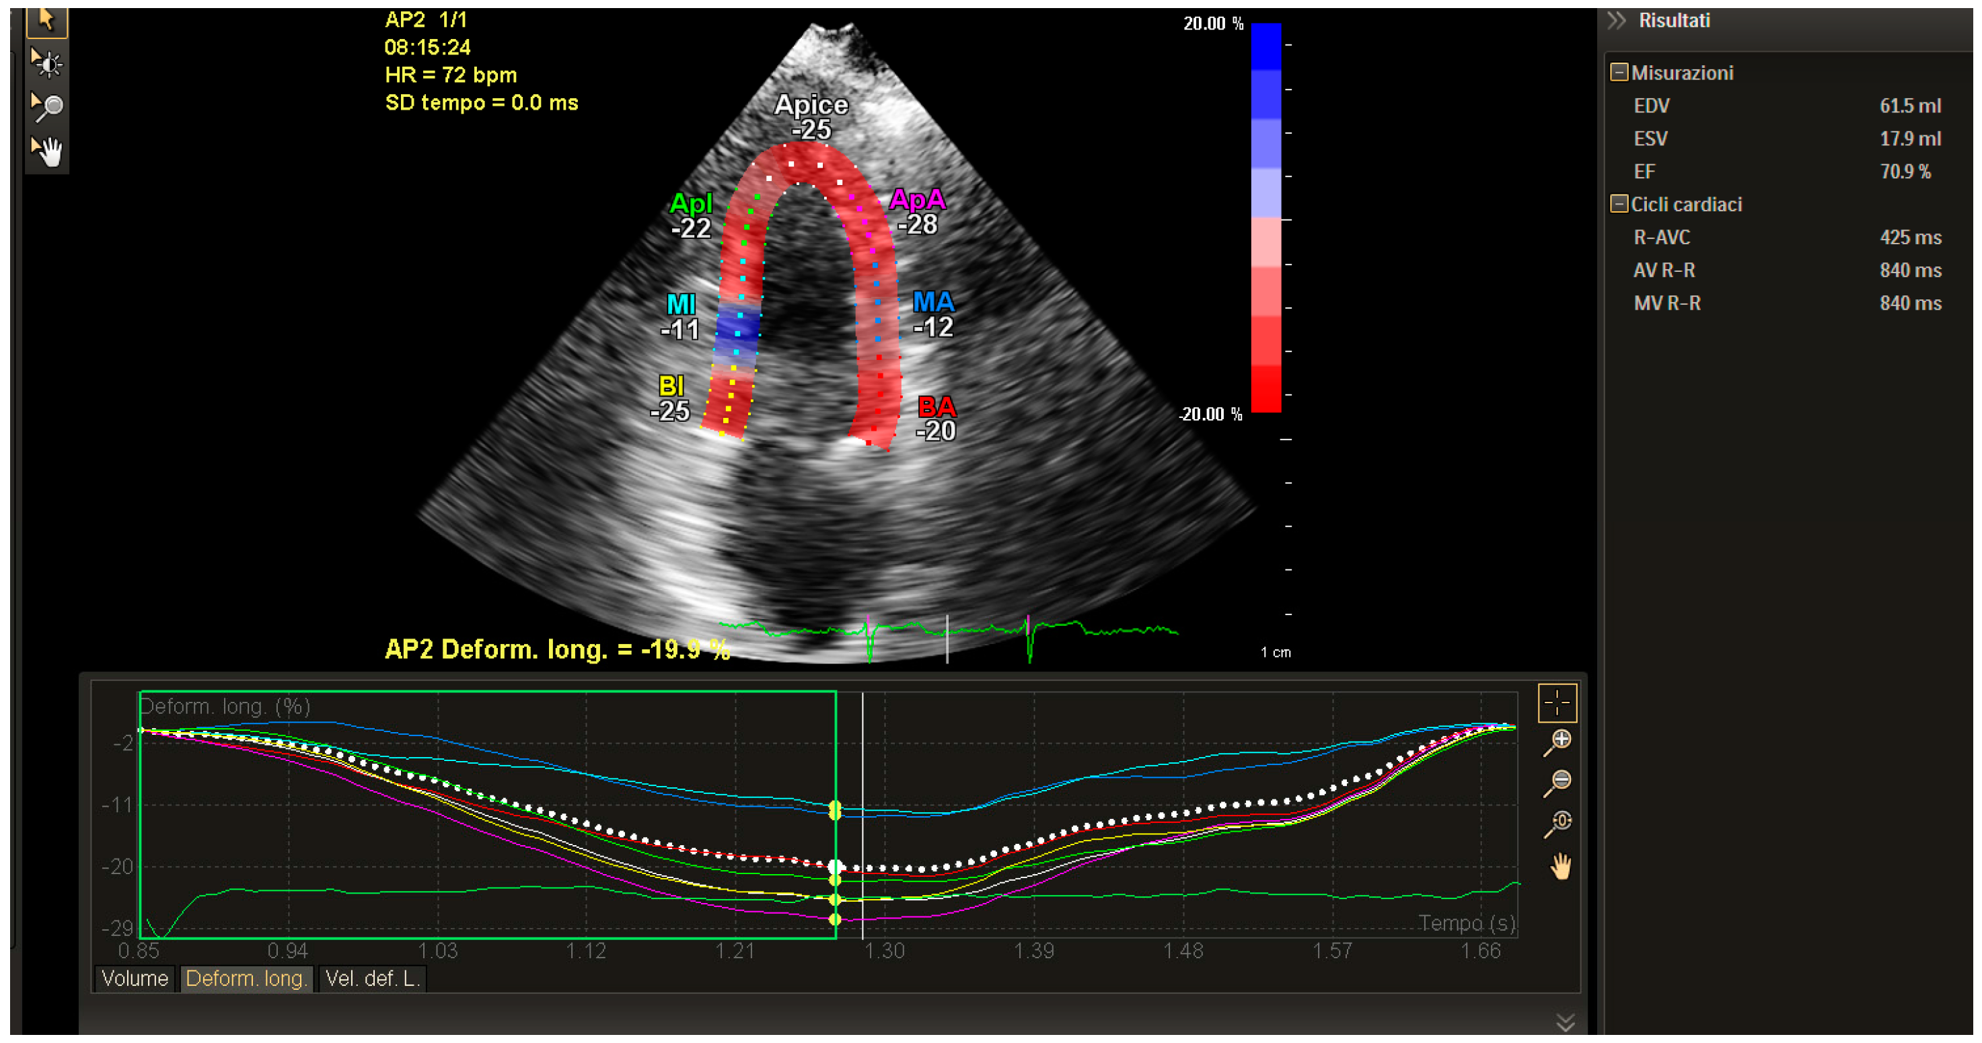Click the Apice segment label
Viewport: 1982px width, 1043px height.
[811, 105]
